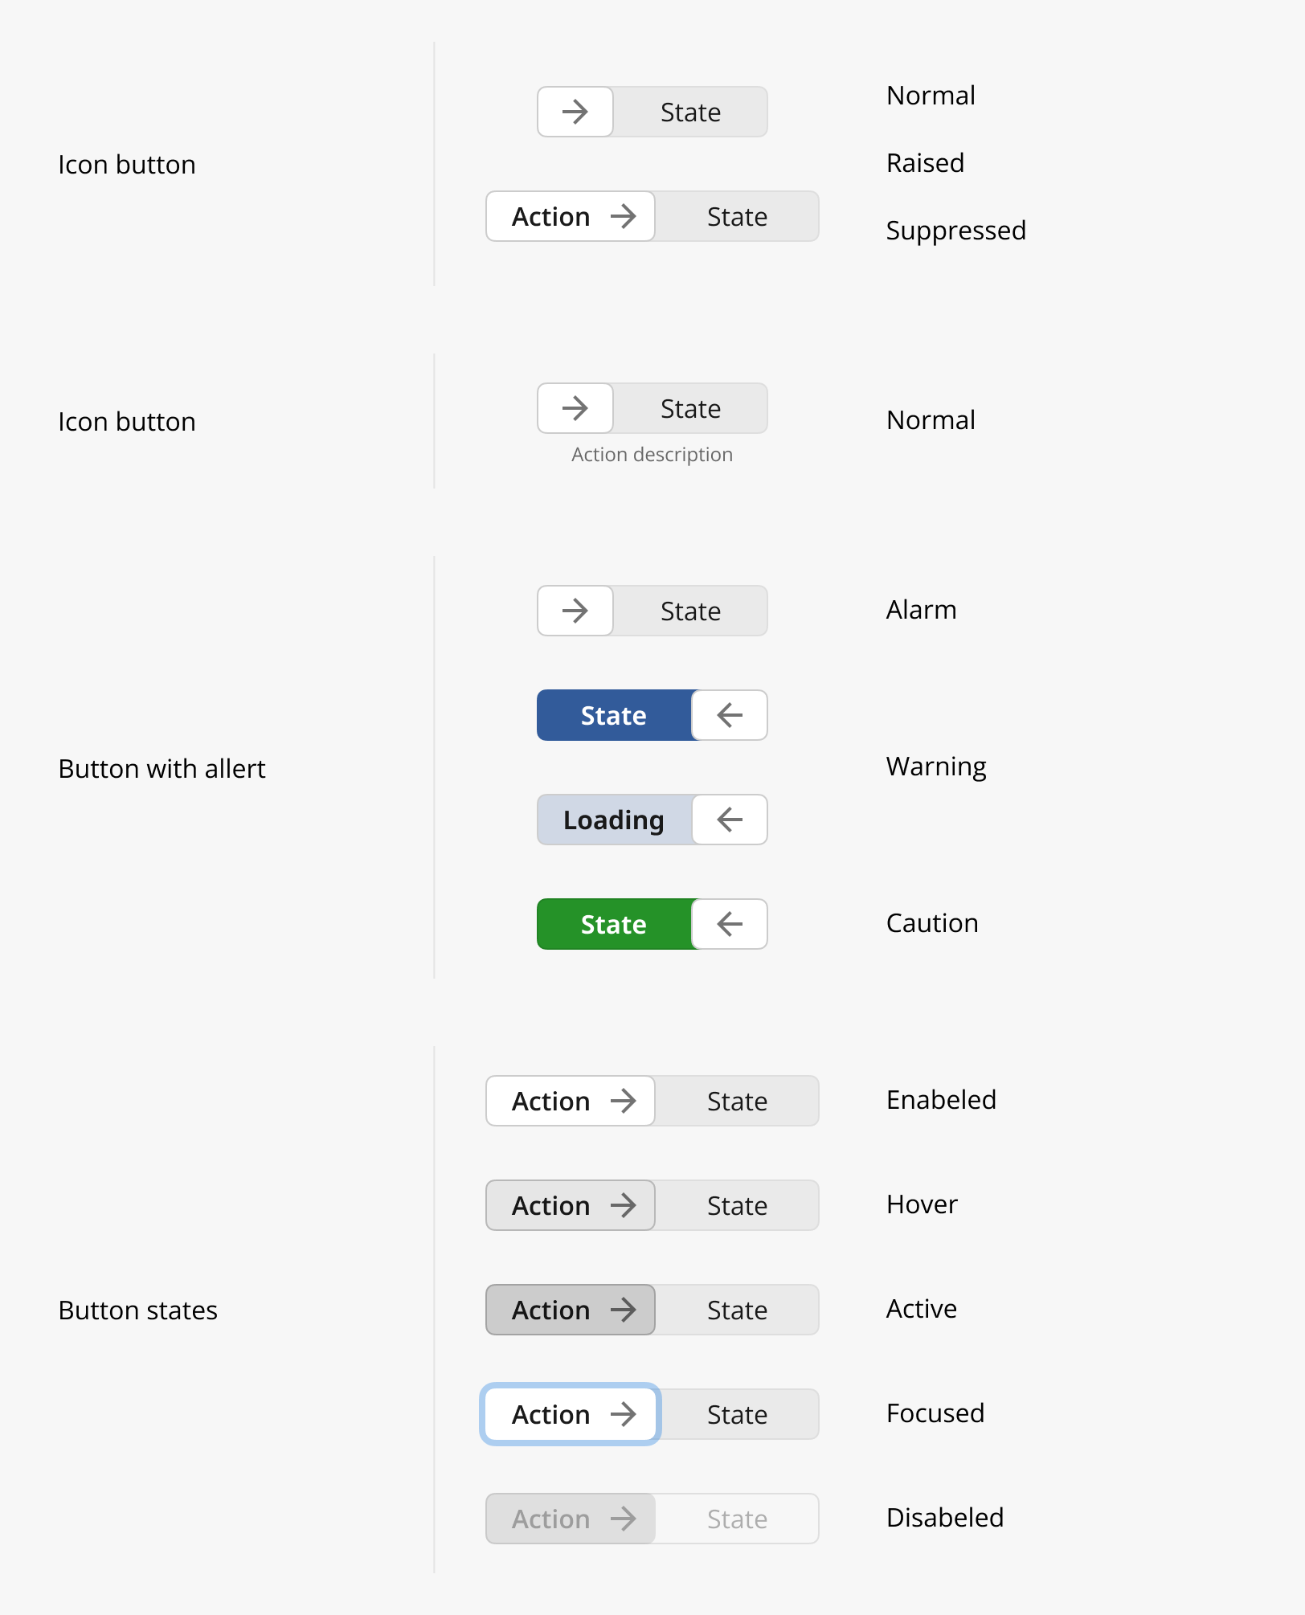Click the right-arrow icon button beside Normal label

click(x=575, y=112)
